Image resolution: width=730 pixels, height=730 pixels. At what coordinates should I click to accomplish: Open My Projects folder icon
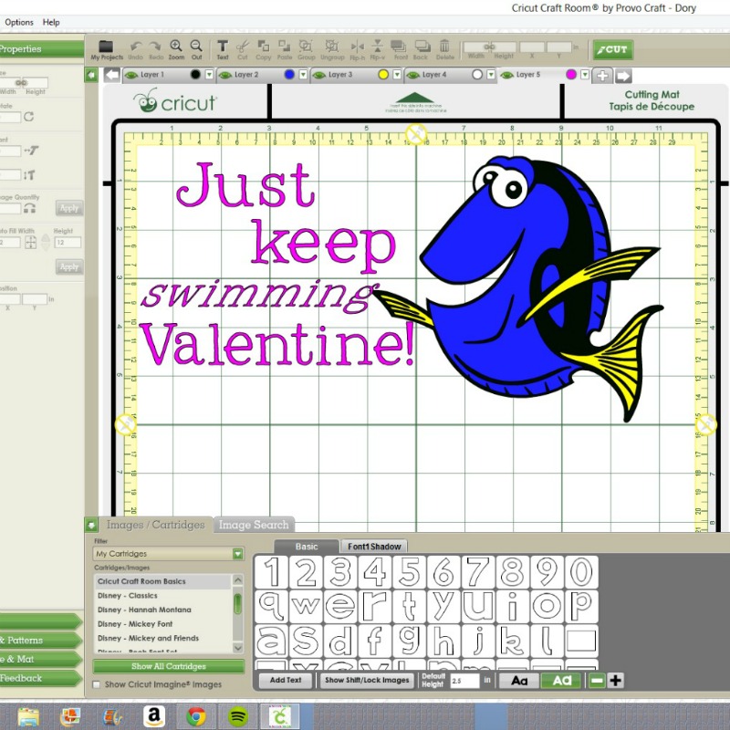(107, 50)
